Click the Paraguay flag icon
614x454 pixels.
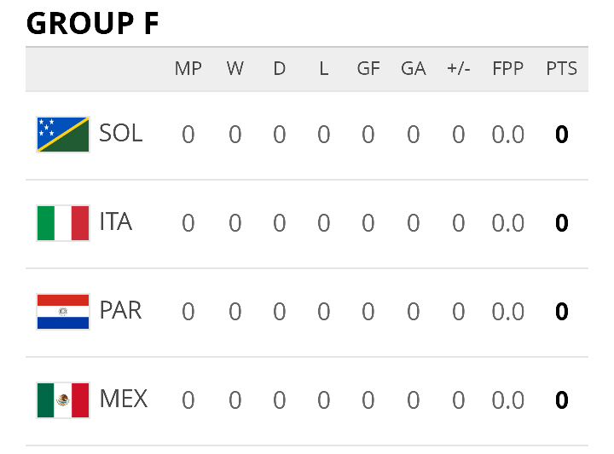point(63,312)
